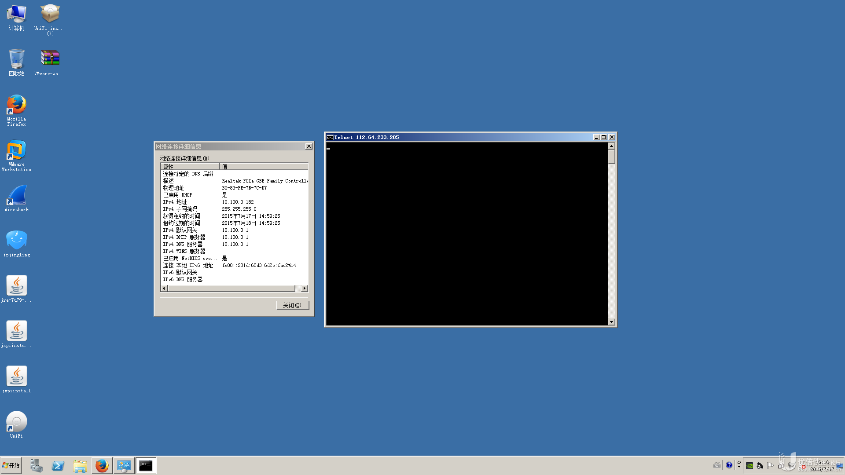The height and width of the screenshot is (475, 845).
Task: Select the IPv4 DNS 服务器 row
Action: click(x=234, y=244)
